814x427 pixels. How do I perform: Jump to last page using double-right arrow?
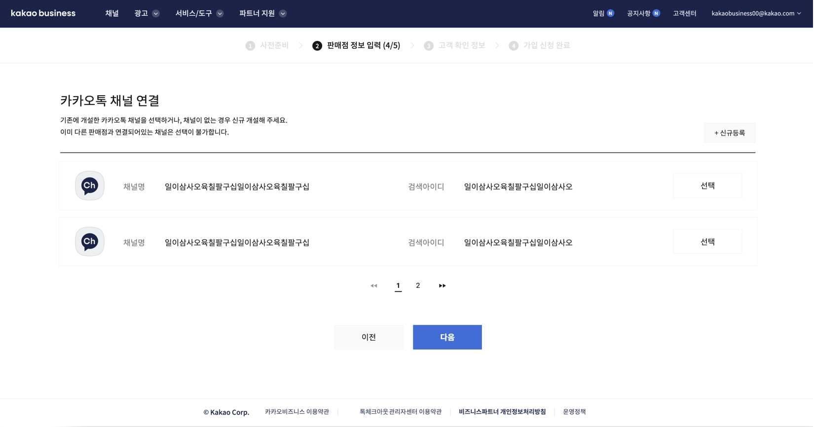tap(442, 285)
